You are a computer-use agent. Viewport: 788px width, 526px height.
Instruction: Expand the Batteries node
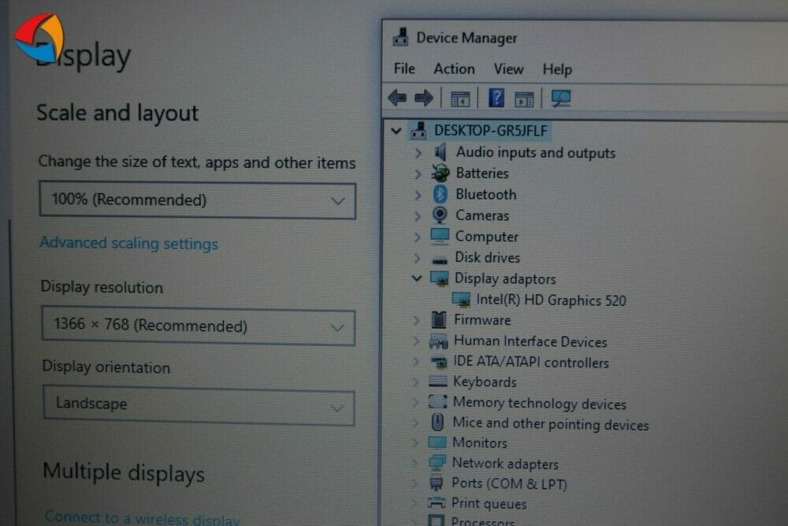point(418,174)
